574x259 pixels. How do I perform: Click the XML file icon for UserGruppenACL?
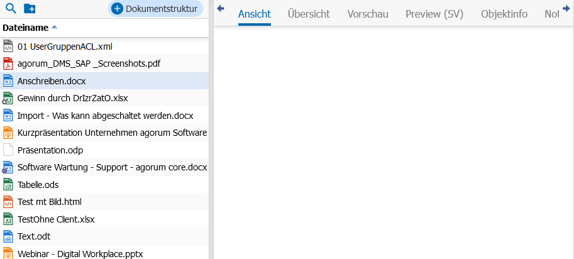pos(8,47)
